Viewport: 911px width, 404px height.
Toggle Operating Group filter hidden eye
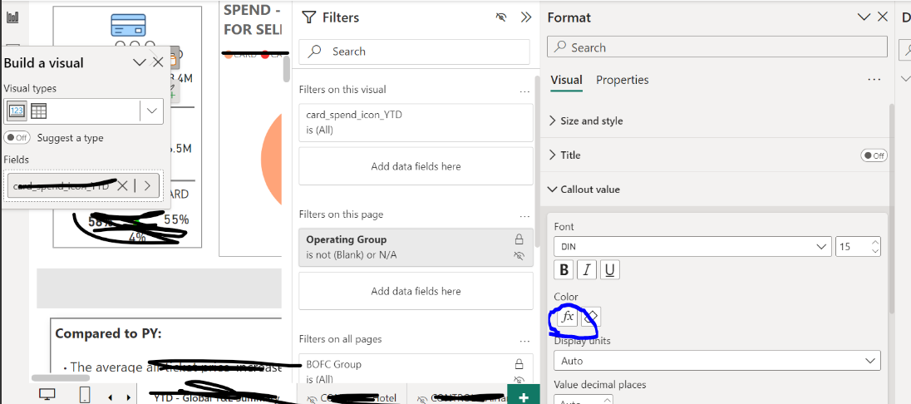[520, 255]
